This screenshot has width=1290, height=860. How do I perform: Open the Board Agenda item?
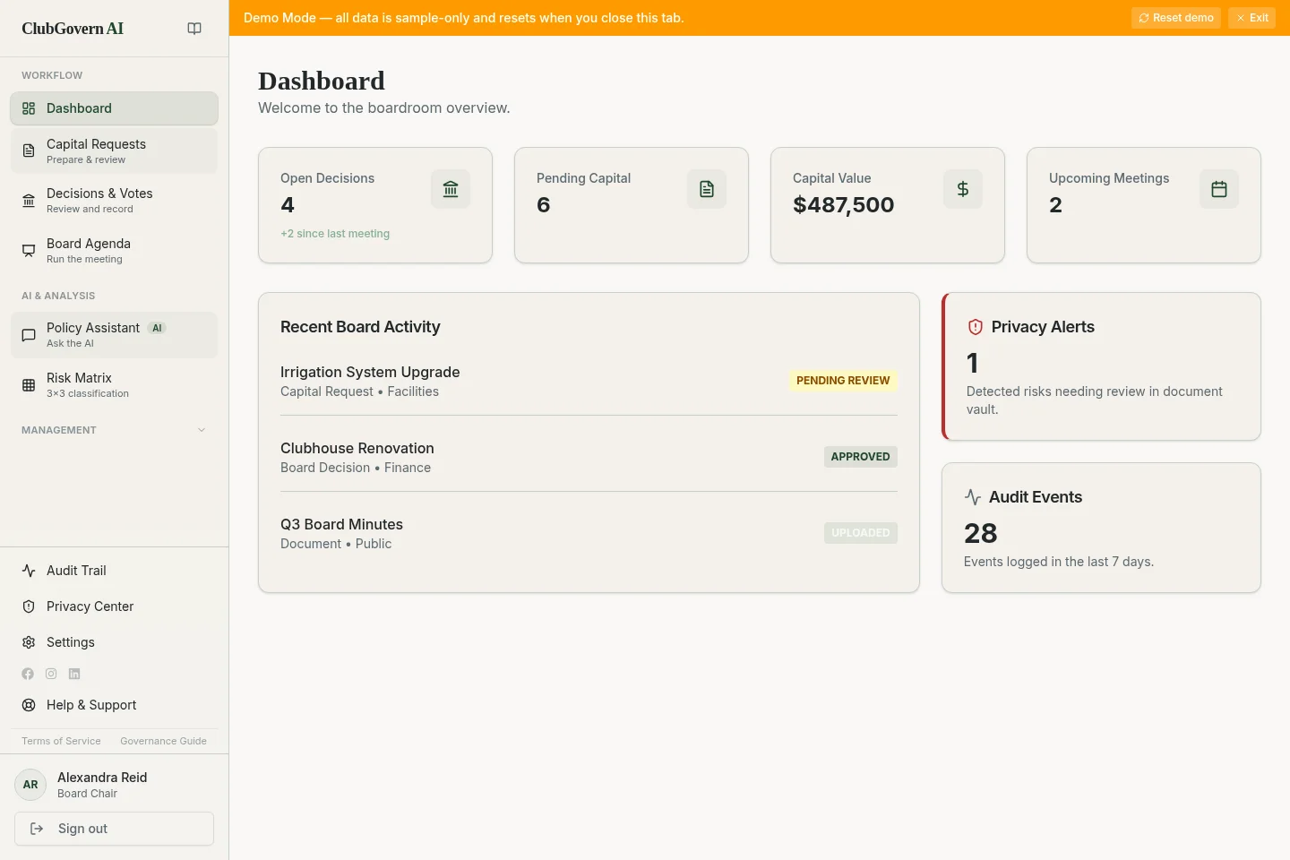tap(115, 251)
